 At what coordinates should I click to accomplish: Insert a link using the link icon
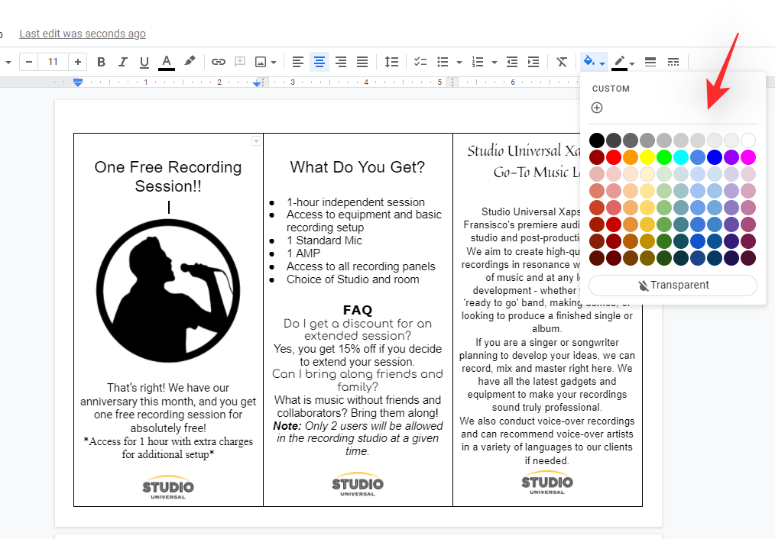[219, 62]
